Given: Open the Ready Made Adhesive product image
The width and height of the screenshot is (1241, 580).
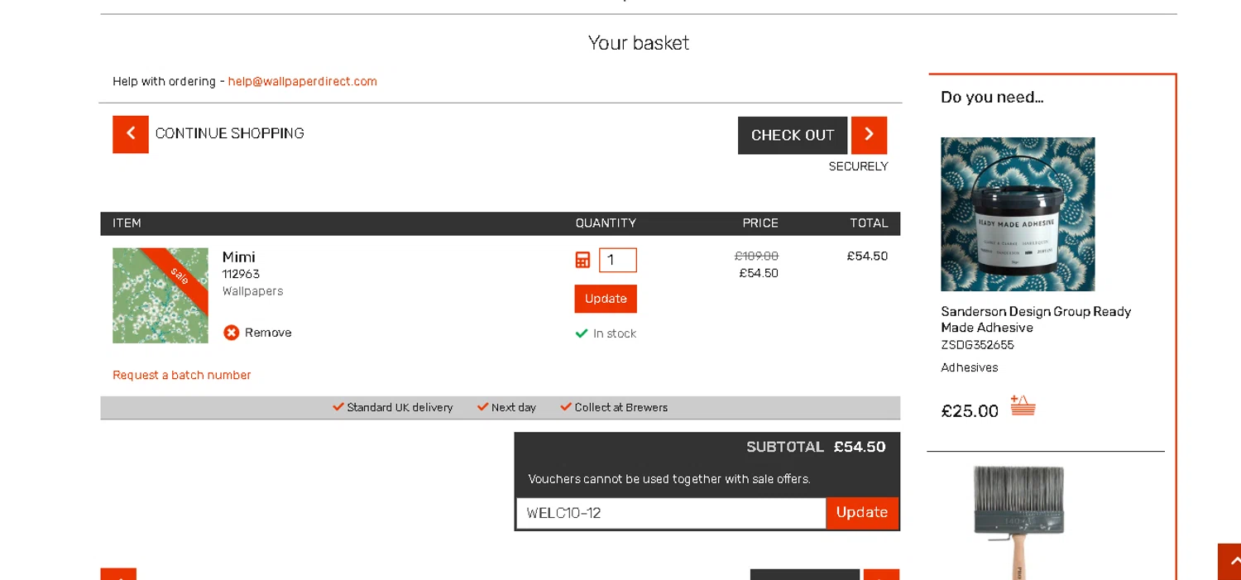Looking at the screenshot, I should click(1018, 214).
